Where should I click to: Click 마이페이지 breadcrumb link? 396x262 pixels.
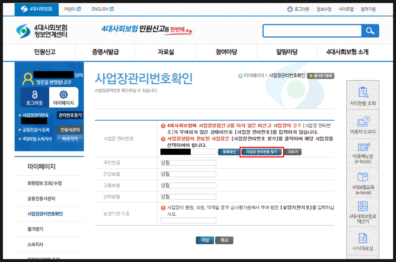tap(254, 75)
